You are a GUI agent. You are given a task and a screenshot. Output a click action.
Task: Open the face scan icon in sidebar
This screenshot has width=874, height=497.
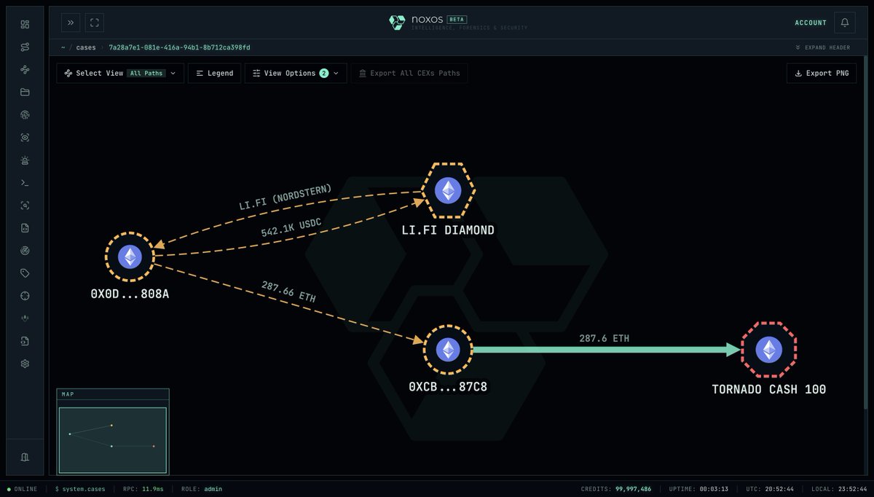(25, 137)
